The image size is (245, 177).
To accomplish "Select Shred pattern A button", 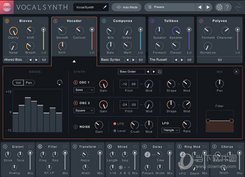I will tap(121, 168).
